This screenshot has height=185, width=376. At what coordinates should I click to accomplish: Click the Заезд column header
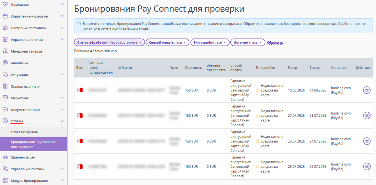(x=292, y=68)
